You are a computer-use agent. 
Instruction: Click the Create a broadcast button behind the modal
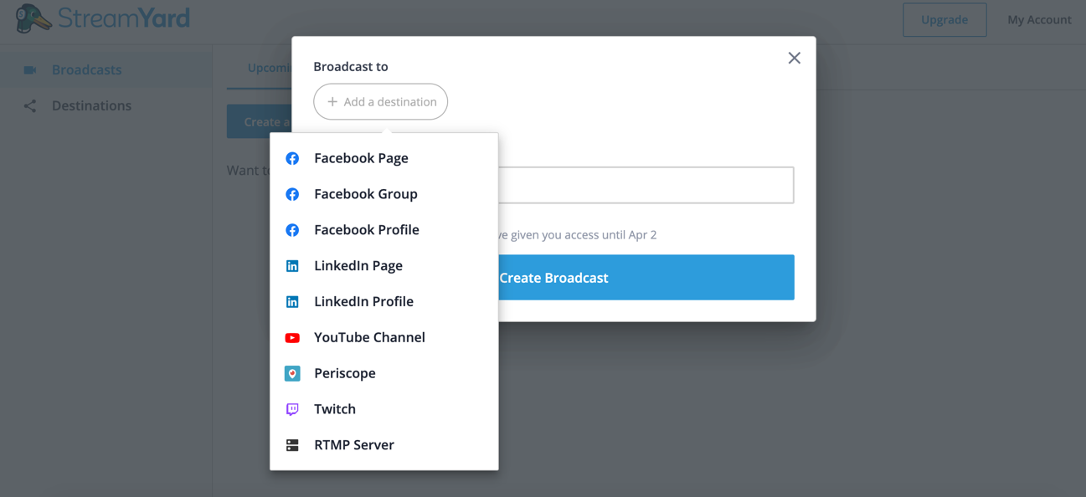coord(260,120)
